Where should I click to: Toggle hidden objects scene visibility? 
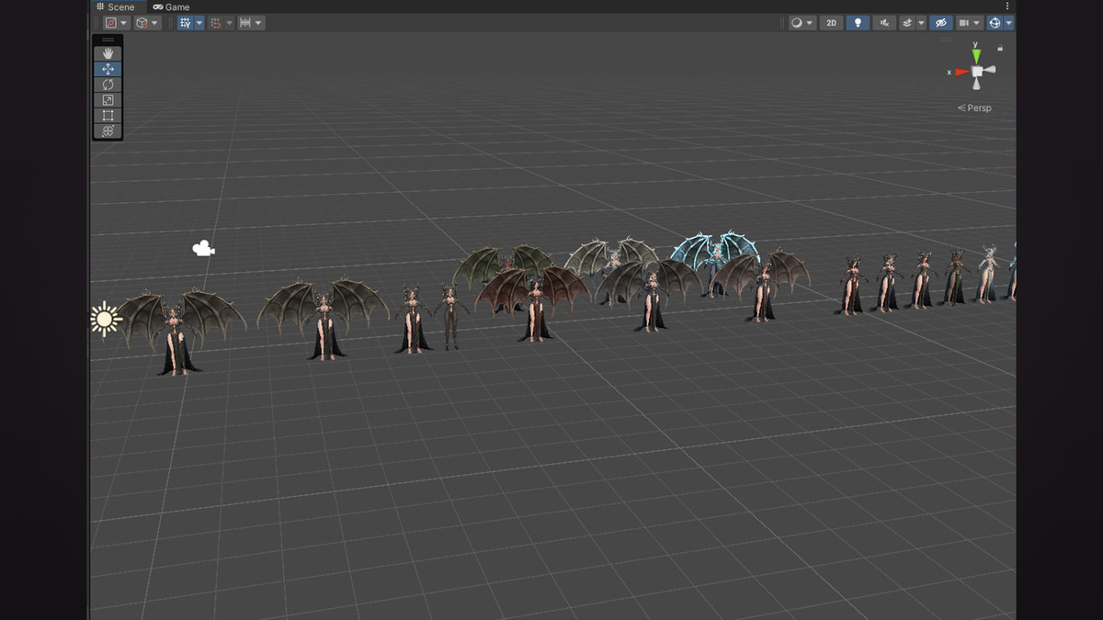[x=940, y=23]
